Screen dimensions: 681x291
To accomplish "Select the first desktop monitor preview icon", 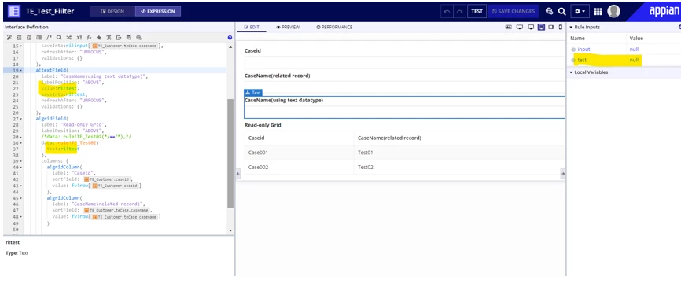I will pos(520,27).
